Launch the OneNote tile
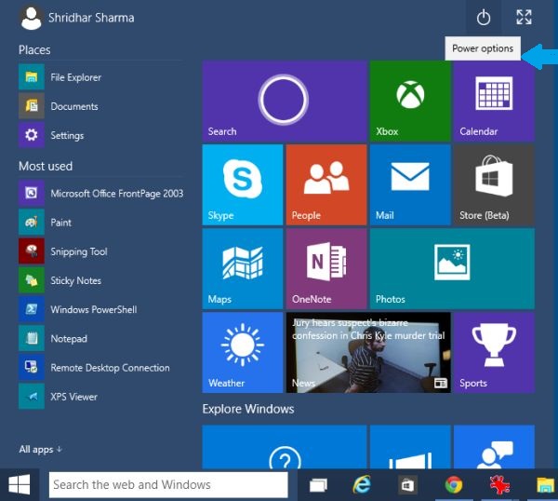The image size is (558, 501). pyautogui.click(x=326, y=269)
